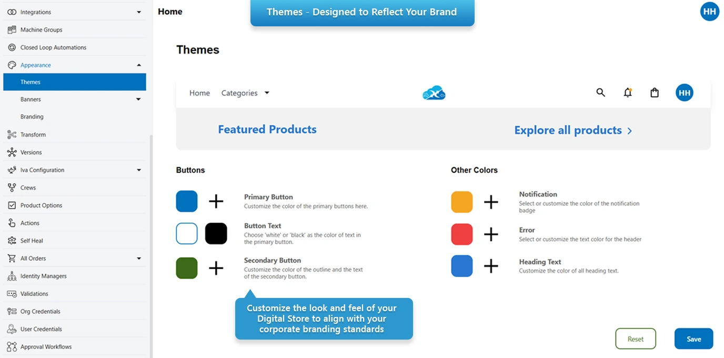Click plus icon next to Heading Text color
This screenshot has width=724, height=358.
[x=490, y=266]
